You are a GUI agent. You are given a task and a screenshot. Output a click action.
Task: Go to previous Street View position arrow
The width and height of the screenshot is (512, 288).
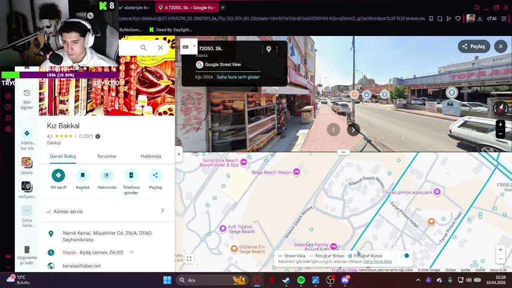tap(334, 130)
